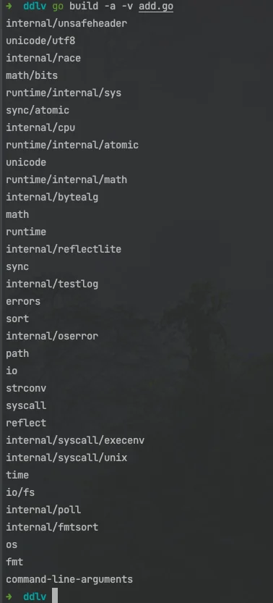
Task: Click the 'go' command in first line
Action: tap(58, 7)
